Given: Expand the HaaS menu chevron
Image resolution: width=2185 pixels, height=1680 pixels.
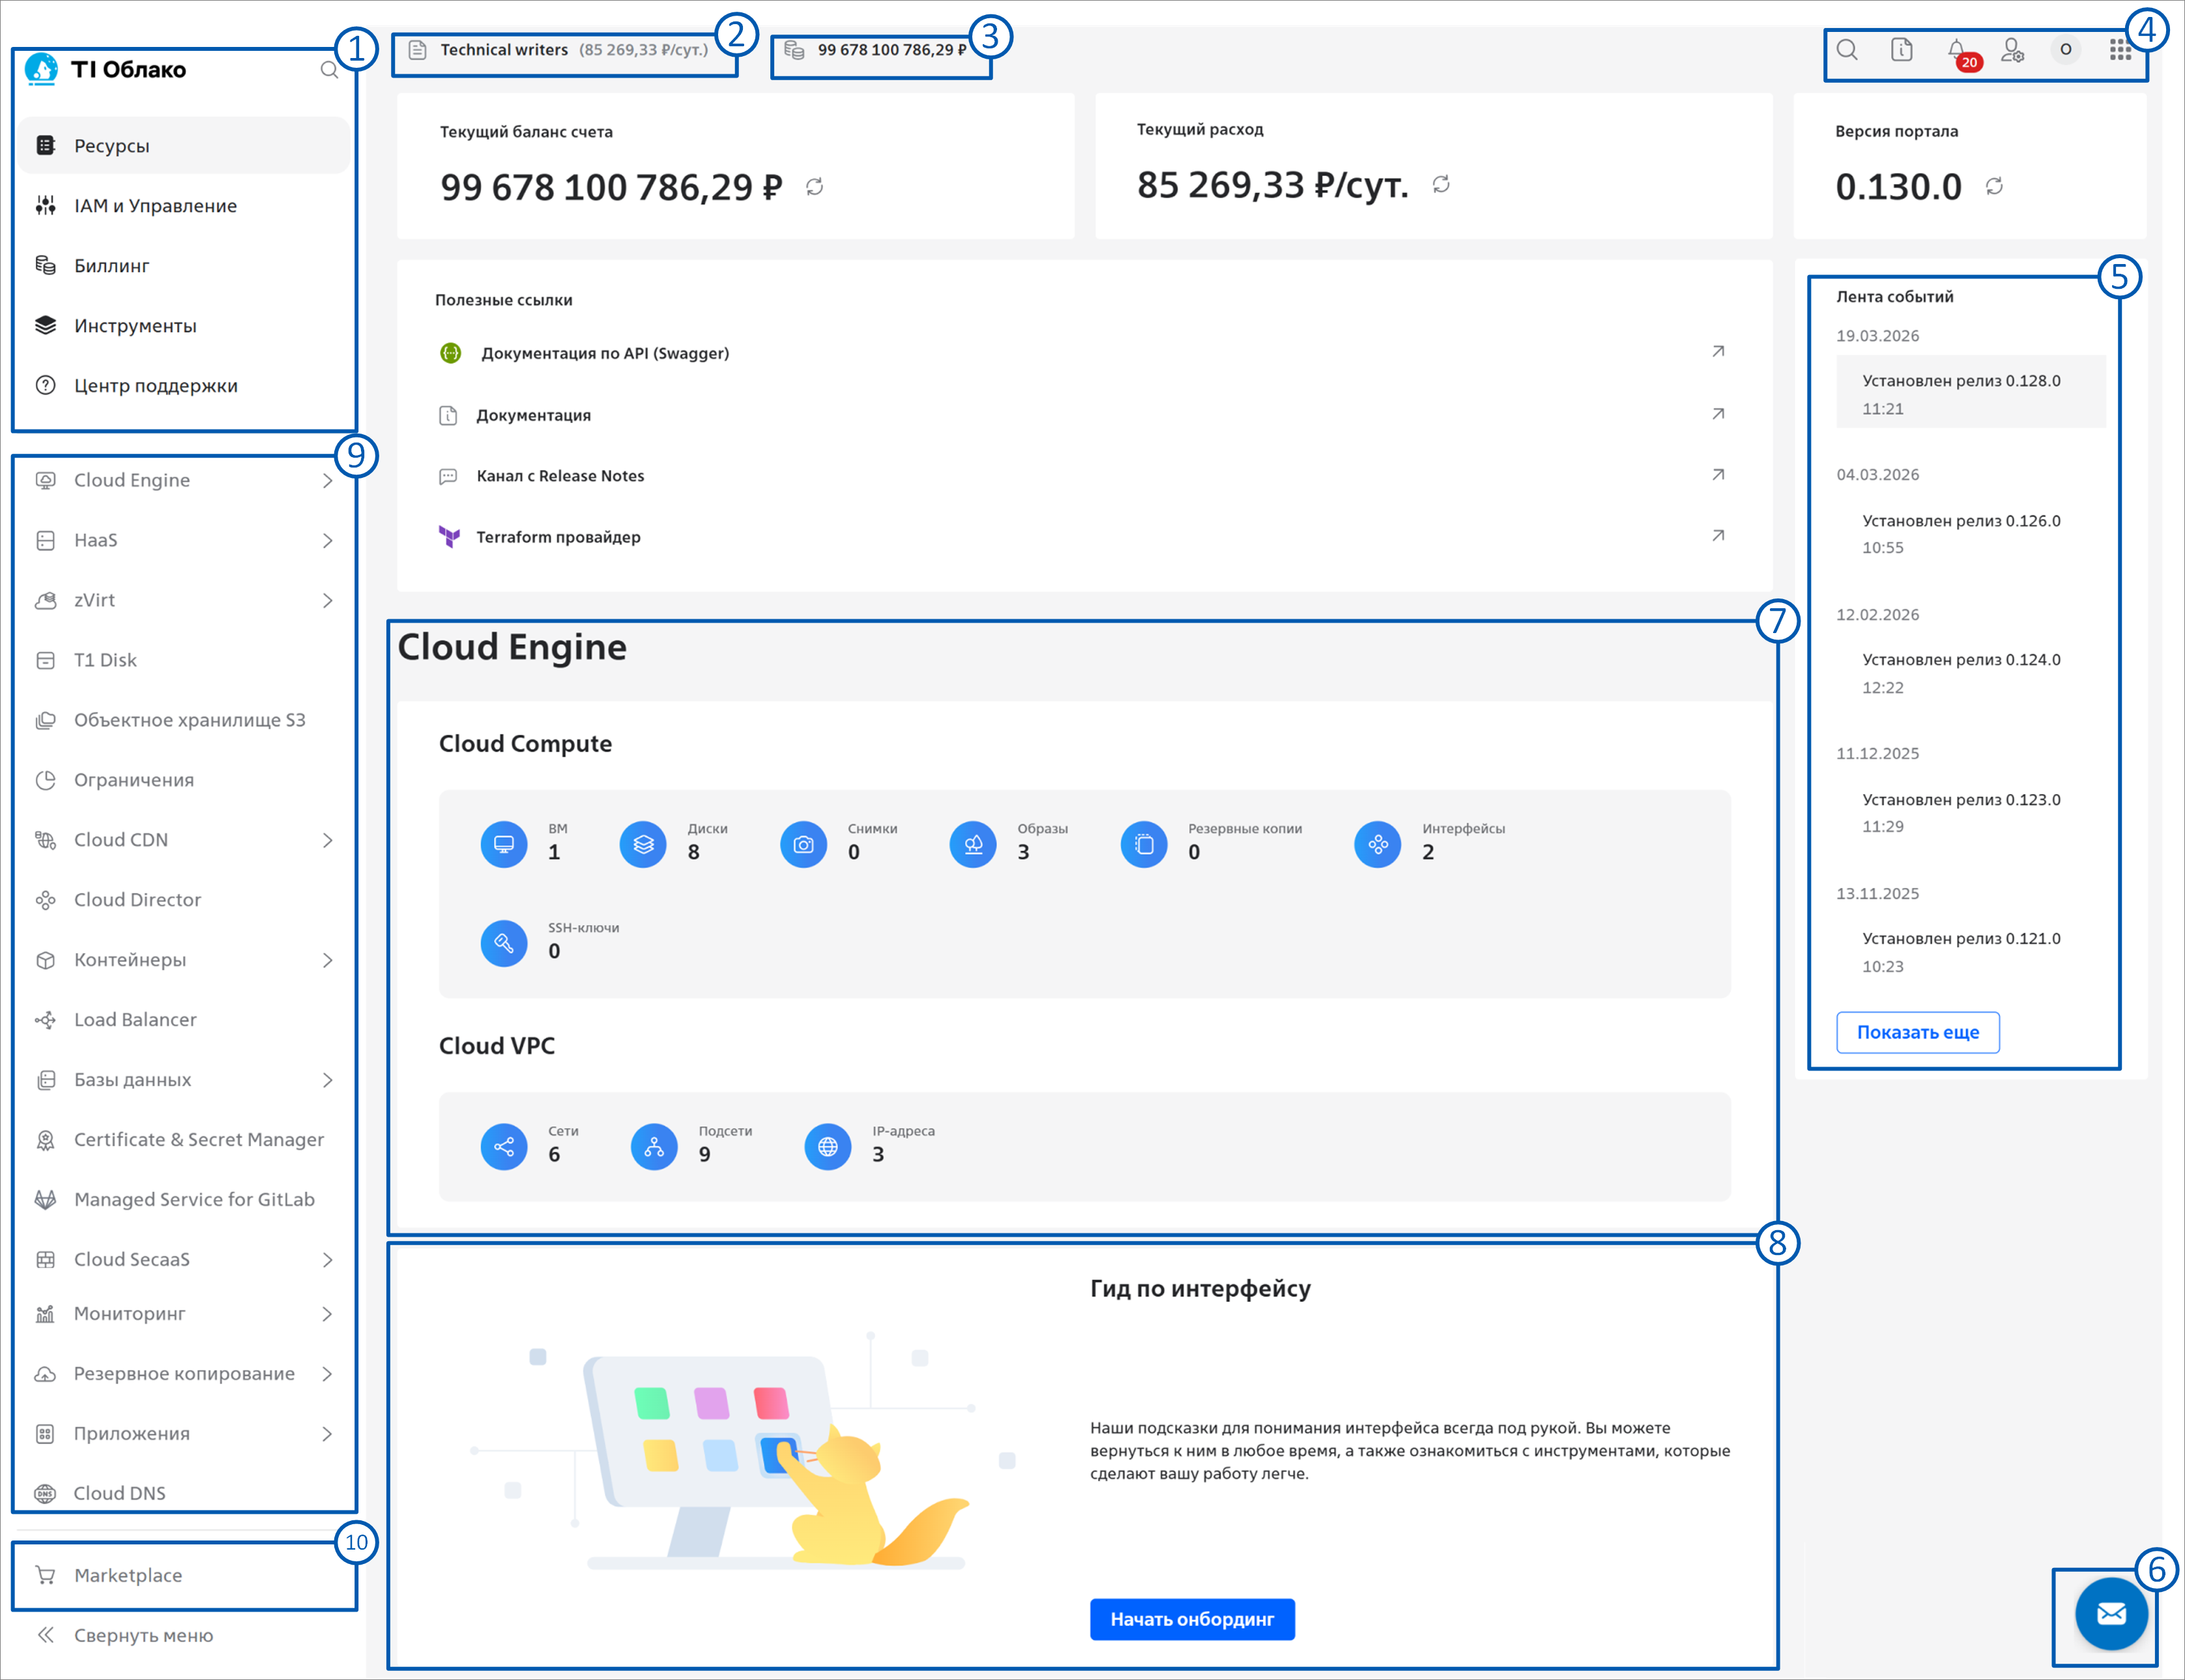Looking at the screenshot, I should click(x=328, y=541).
